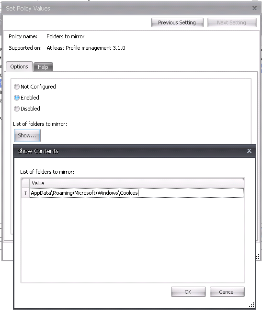Open the Options tab
This screenshot has width=262, height=312.
pos(19,67)
